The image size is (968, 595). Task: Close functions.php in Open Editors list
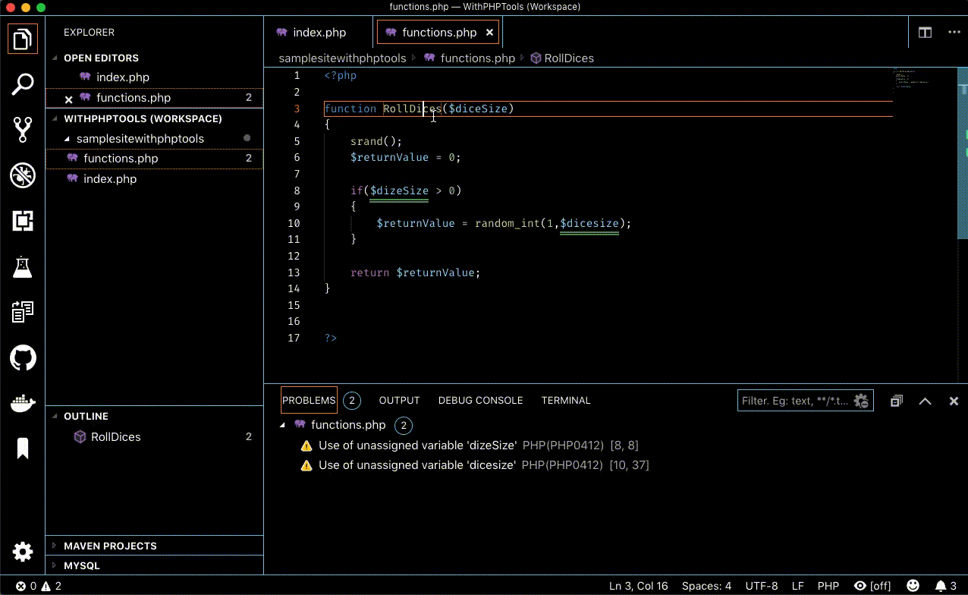[x=68, y=99]
